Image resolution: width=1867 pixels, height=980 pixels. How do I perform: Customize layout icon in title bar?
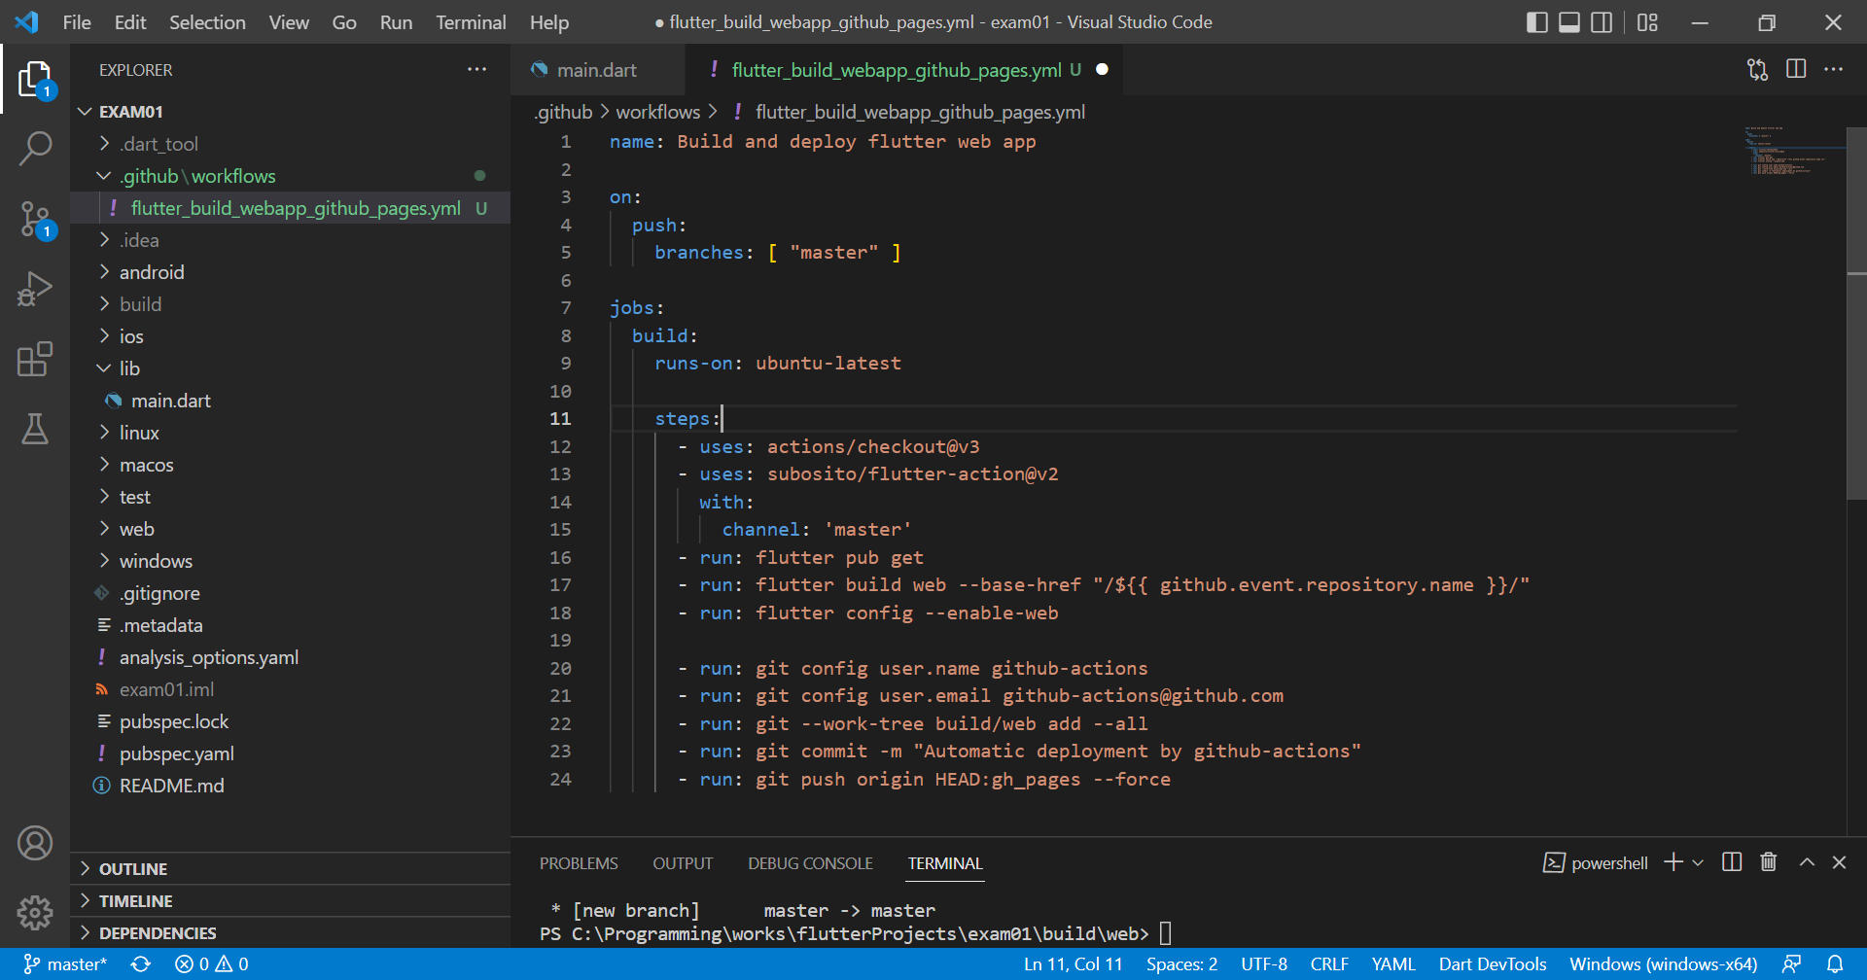click(x=1647, y=22)
